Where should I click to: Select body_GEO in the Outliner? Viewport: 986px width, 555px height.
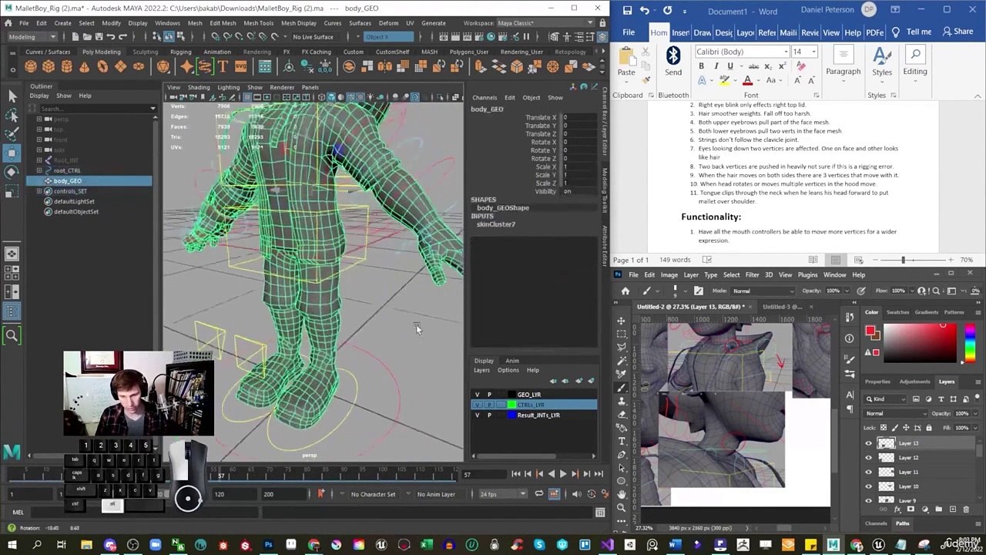pos(68,180)
